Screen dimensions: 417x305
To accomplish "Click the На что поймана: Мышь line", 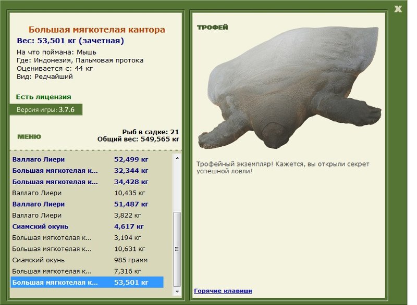I will pos(56,52).
